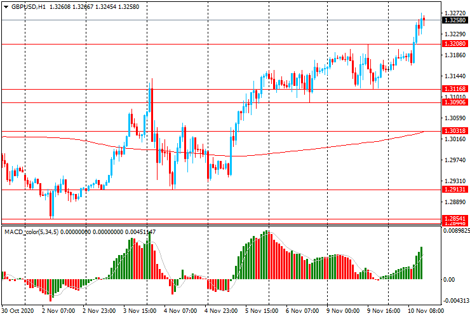This screenshot has height=318, width=470.
Task: Select the GBPUSD,H1 chart title text
Action: [28, 6]
